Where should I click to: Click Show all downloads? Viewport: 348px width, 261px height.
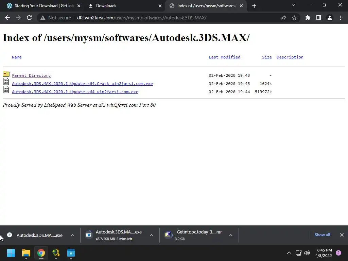(322, 235)
